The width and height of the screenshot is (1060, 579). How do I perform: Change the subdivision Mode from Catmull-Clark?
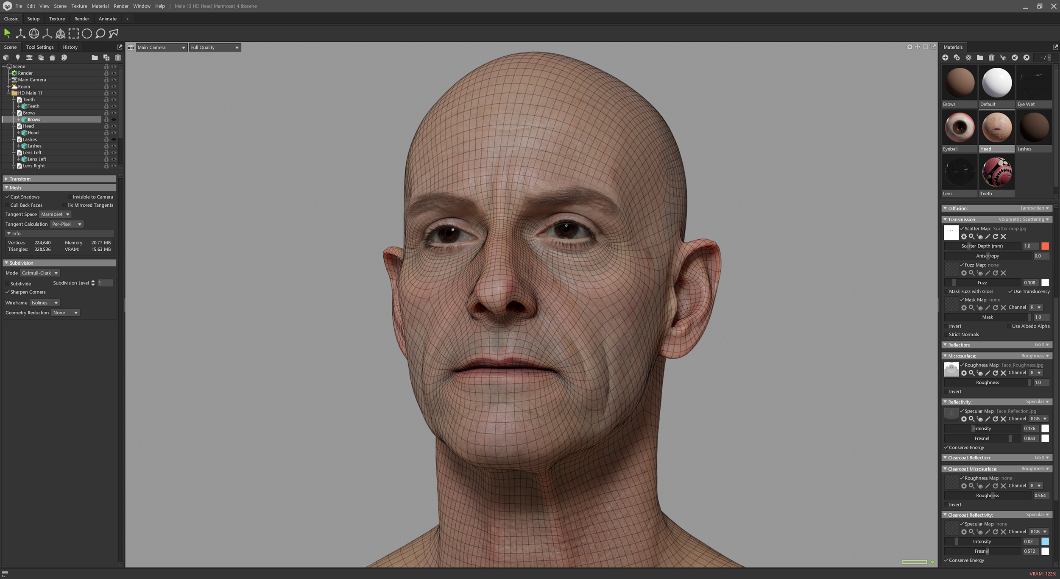point(39,273)
